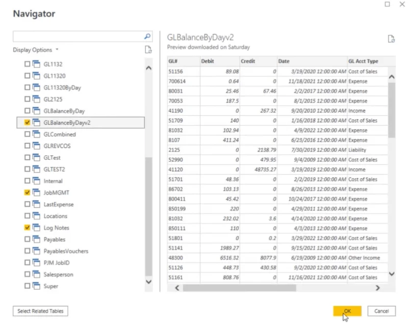Click the table icon next to Locations

(36, 216)
